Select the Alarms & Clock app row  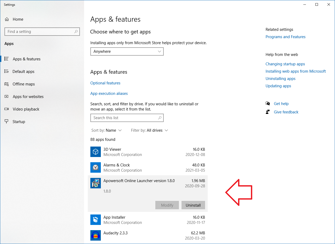point(148,167)
